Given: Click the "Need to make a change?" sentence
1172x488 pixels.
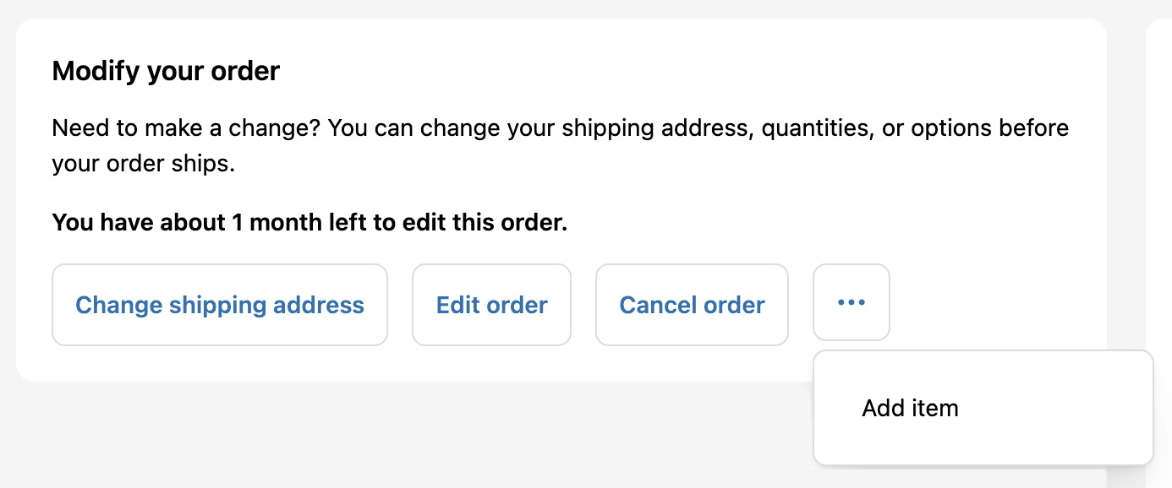Looking at the screenshot, I should pos(186,128).
